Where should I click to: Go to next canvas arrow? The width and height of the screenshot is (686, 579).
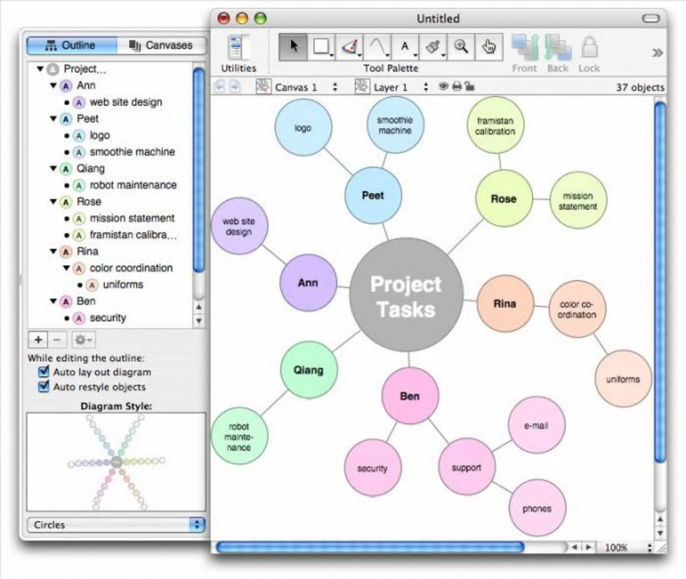(235, 87)
